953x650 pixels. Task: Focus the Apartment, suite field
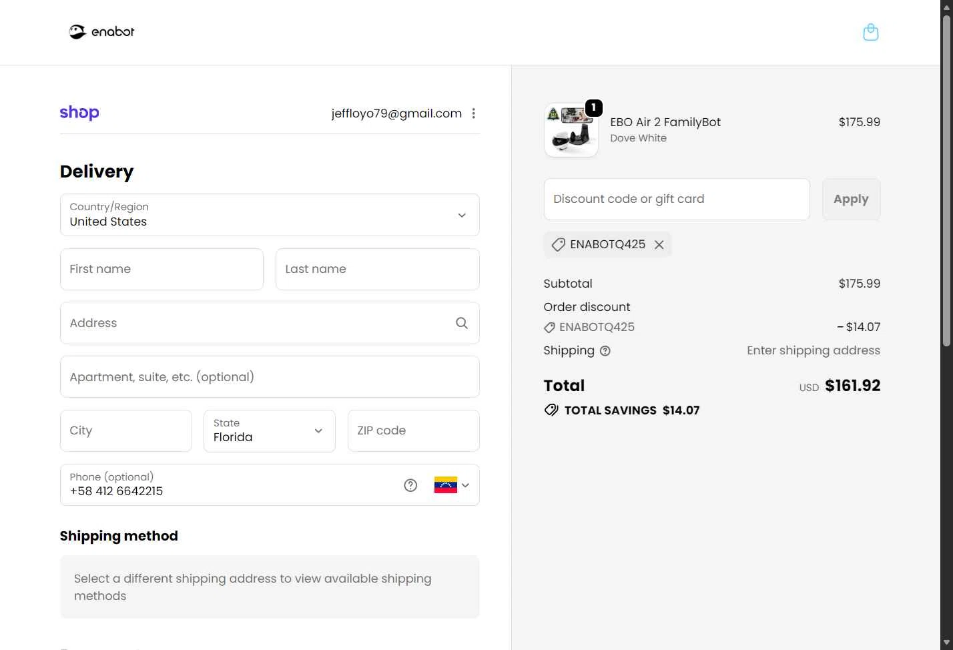coord(270,377)
